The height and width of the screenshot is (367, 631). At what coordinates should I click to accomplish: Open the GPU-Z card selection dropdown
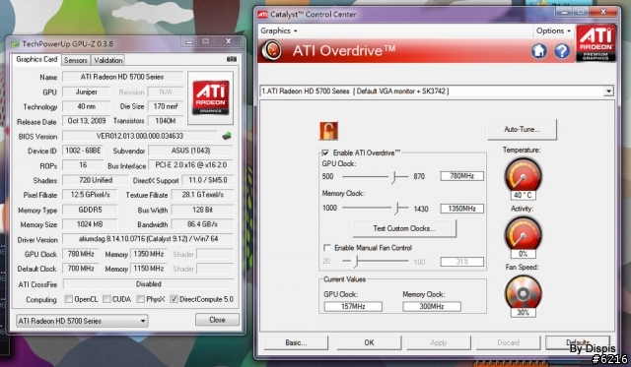point(82,321)
